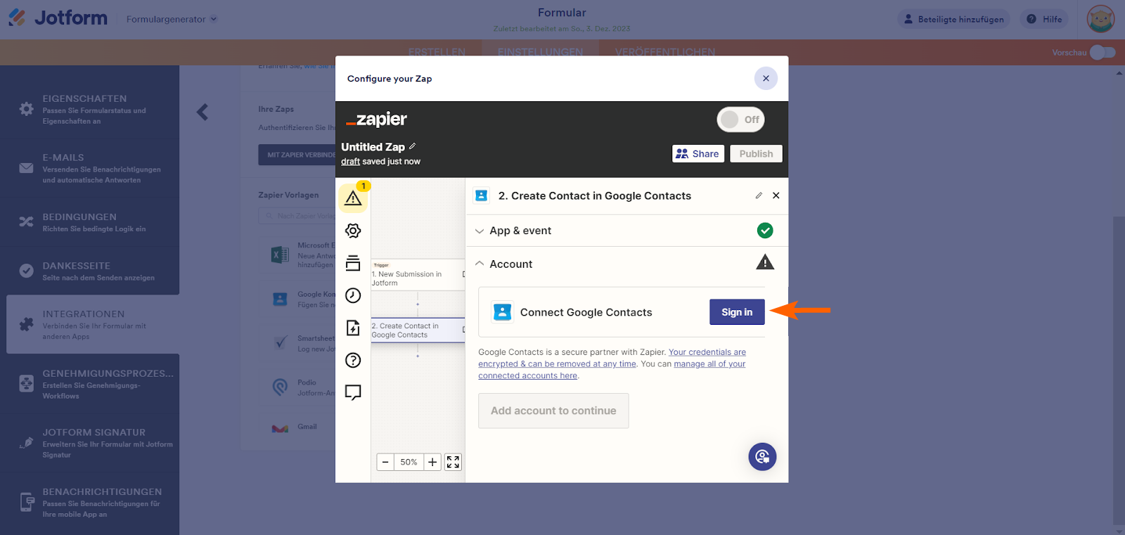Expand the App & event section
Image resolution: width=1125 pixels, height=535 pixels.
(x=480, y=231)
